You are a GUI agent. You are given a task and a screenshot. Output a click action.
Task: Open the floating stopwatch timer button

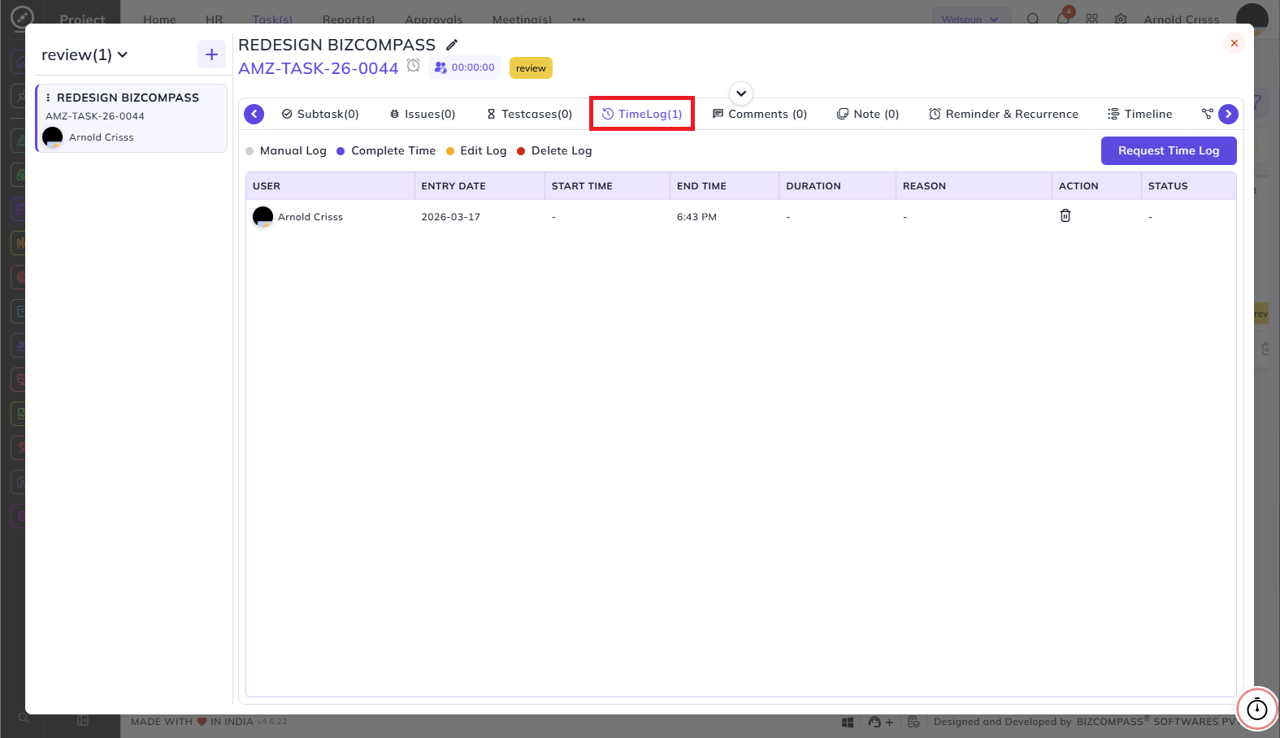(1257, 709)
